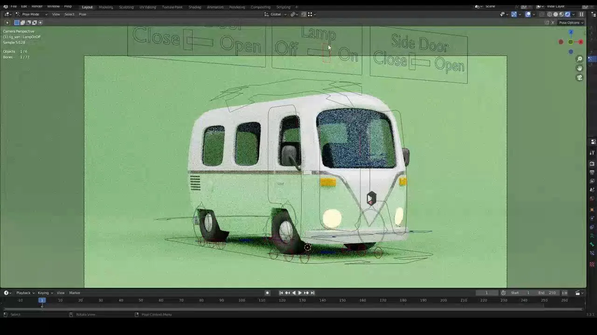Viewport: 597px width, 335px height.
Task: Switch to wireframe viewport shading
Action: (550, 14)
